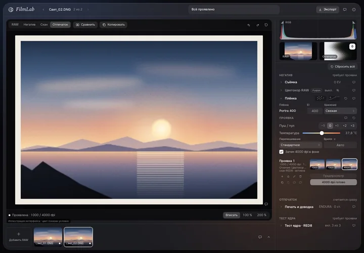Select push/pull value +1

pos(337,125)
